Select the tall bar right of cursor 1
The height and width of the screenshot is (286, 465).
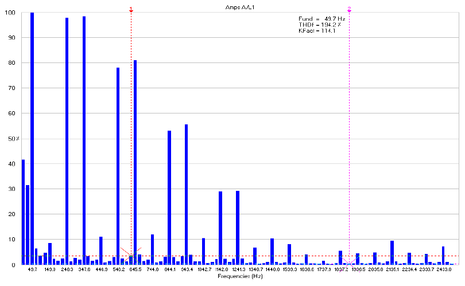point(135,162)
